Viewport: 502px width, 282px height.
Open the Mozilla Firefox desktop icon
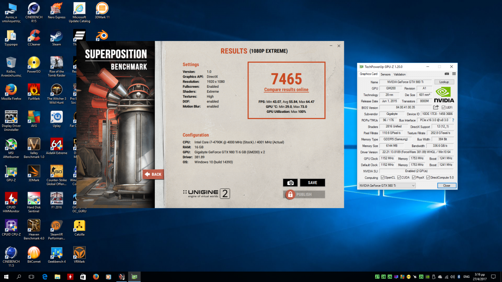(x=11, y=92)
